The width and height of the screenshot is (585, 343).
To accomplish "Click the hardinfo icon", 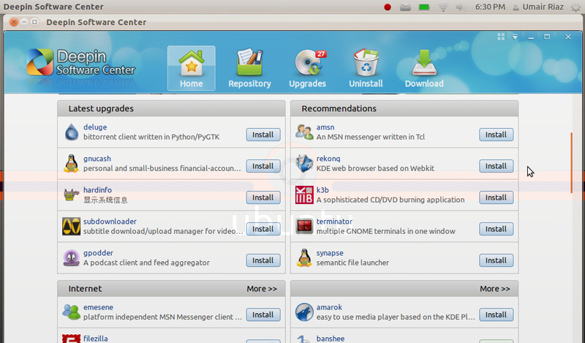I will (x=71, y=195).
